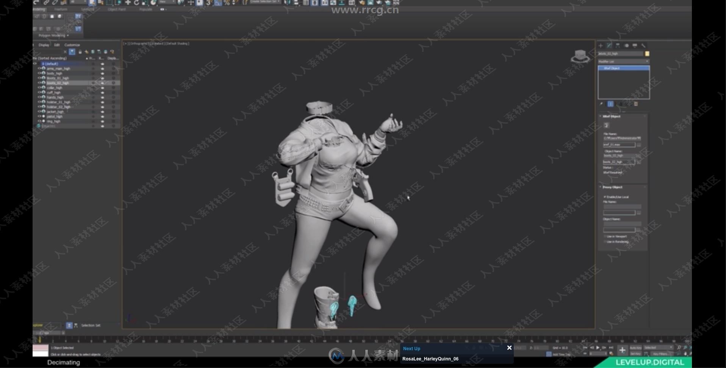Click the lock icon in scene explorer toolbar
726x368 pixels.
[x=80, y=52]
